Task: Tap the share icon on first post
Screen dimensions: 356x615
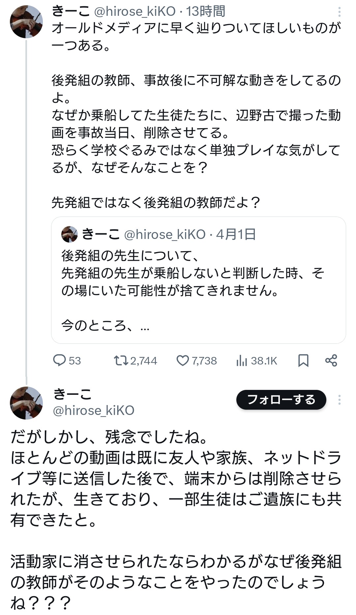Action: 331,360
